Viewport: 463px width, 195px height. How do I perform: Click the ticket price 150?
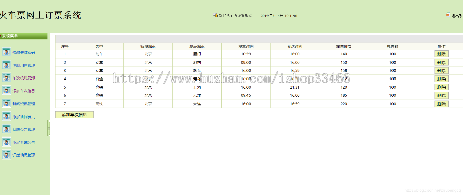(x=344, y=63)
